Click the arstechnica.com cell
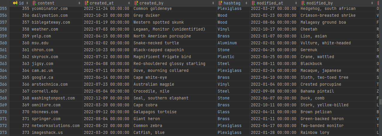The height and width of the screenshot is (136, 382). click(57, 84)
